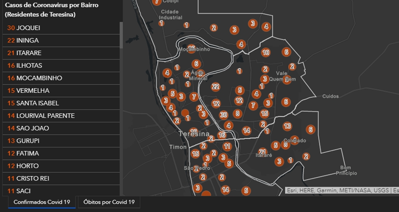Click the Bom Princípio map label
Image resolution: width=399 pixels, height=212 pixels.
(x=346, y=170)
